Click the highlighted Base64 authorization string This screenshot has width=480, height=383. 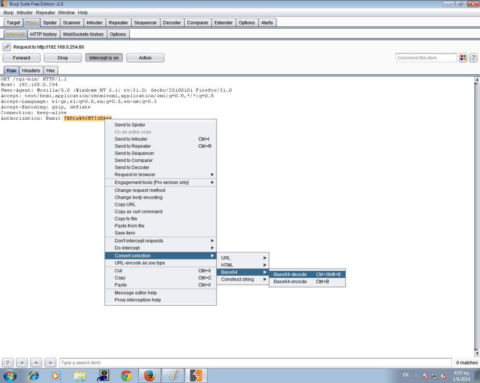(88, 118)
